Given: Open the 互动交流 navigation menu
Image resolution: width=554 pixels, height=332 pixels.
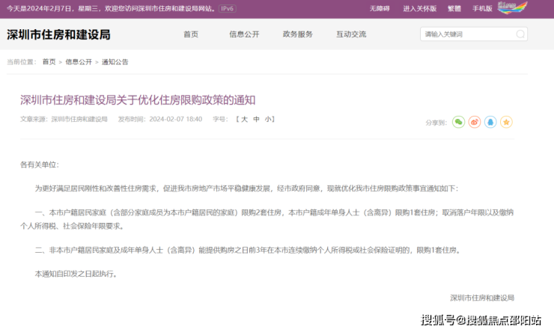Looking at the screenshot, I should [x=351, y=34].
